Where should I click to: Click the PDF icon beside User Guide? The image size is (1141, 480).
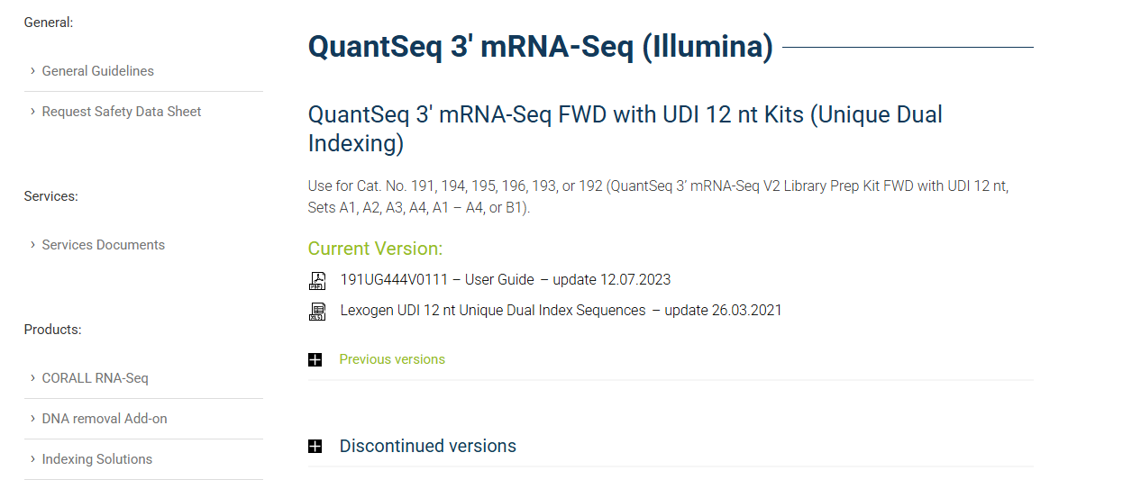click(x=317, y=280)
